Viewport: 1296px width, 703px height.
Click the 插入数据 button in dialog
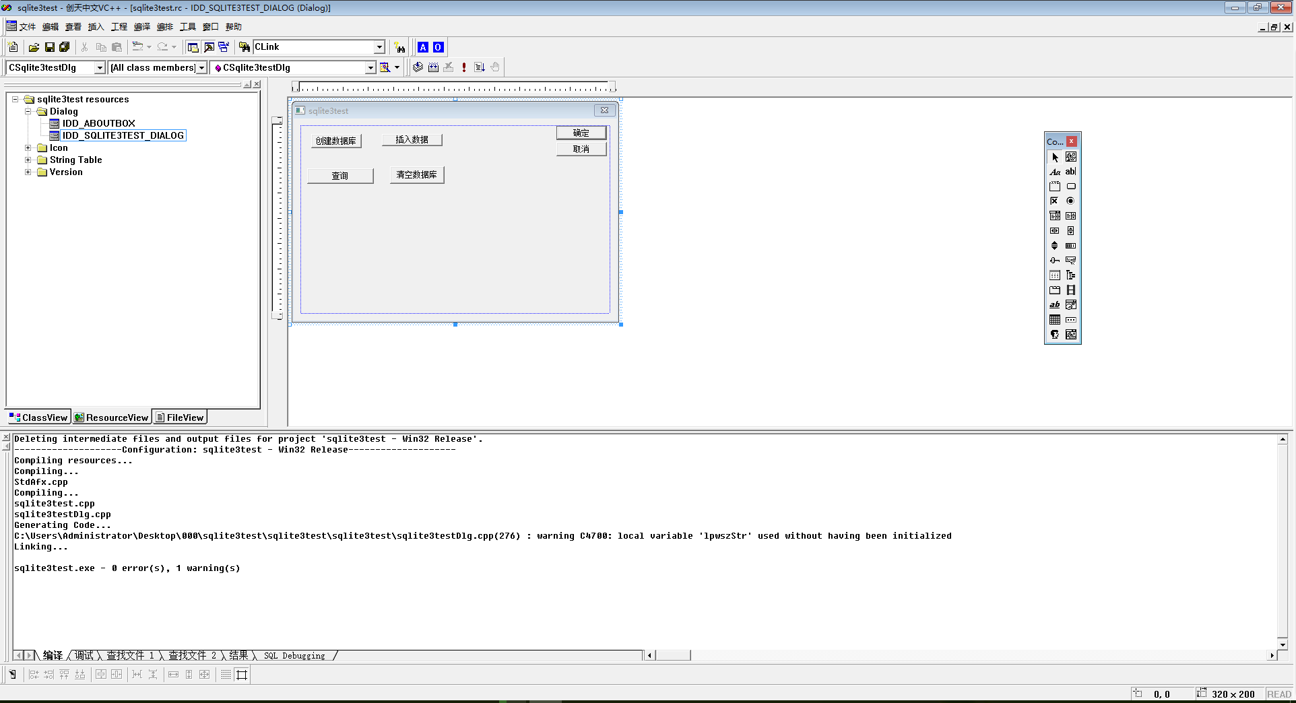coord(412,139)
